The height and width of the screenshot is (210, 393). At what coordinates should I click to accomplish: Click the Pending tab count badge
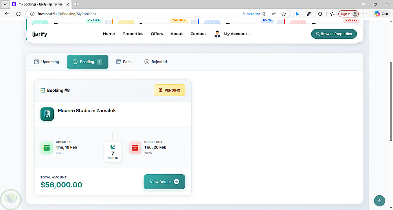(99, 62)
